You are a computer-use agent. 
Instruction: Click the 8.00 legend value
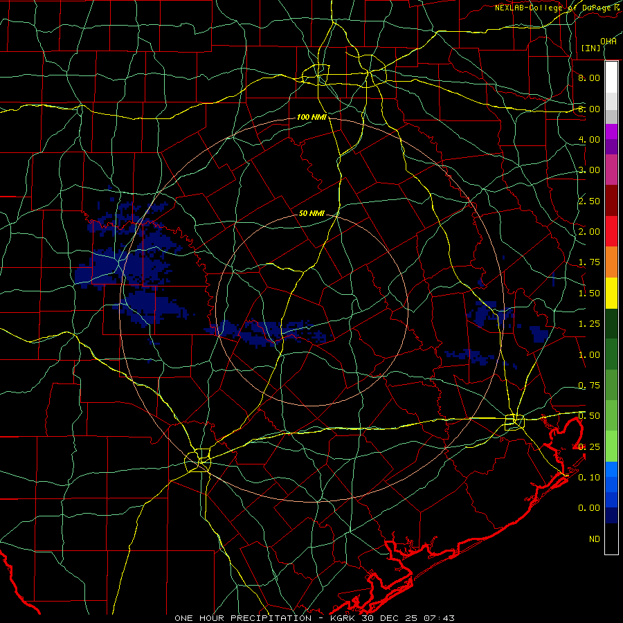click(x=589, y=78)
